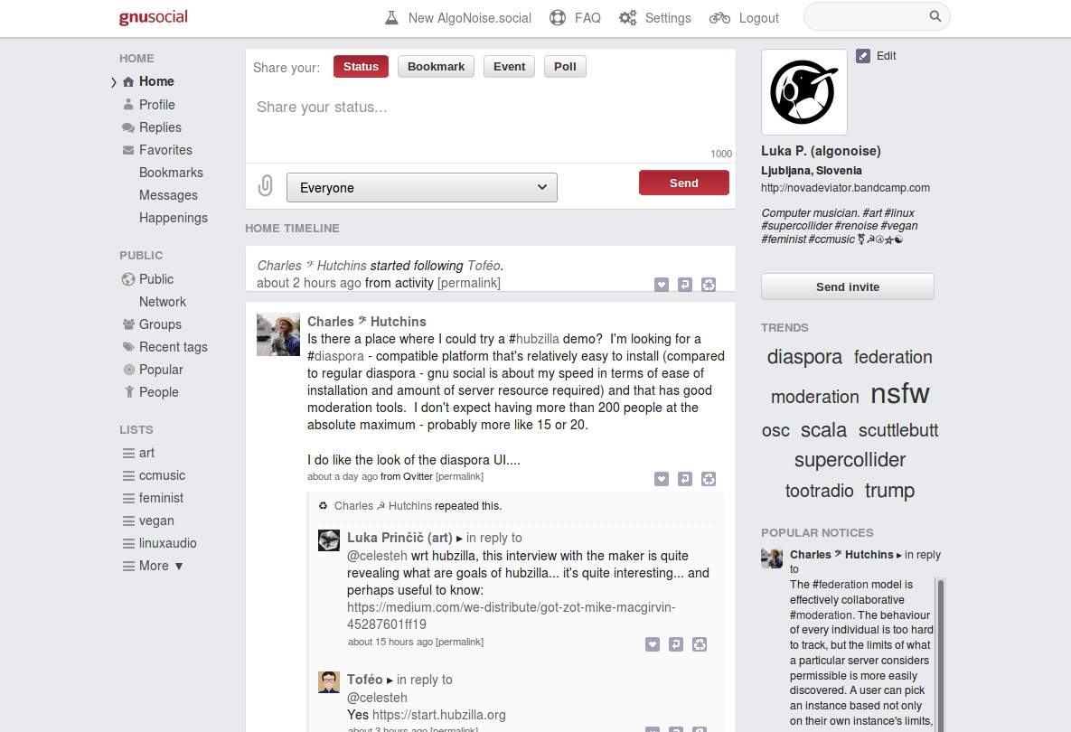
Task: Select the Poll share tab
Action: coord(565,66)
